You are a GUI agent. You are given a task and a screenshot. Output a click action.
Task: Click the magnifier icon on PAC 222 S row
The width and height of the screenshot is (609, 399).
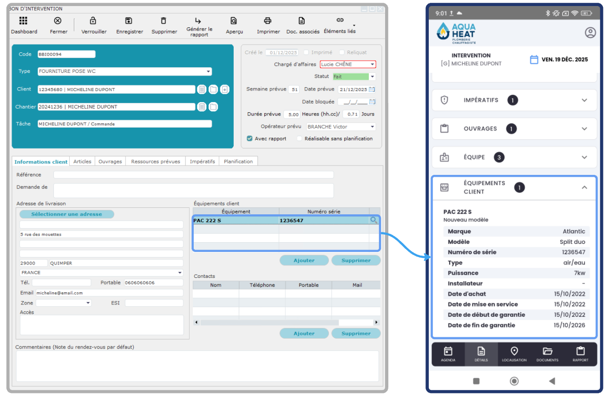[373, 220]
